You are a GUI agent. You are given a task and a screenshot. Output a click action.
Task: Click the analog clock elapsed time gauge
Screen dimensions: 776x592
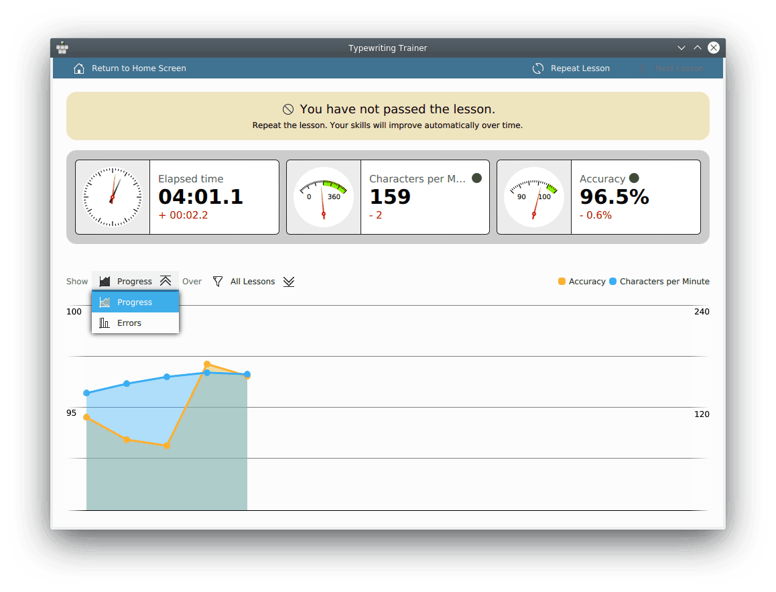[113, 197]
